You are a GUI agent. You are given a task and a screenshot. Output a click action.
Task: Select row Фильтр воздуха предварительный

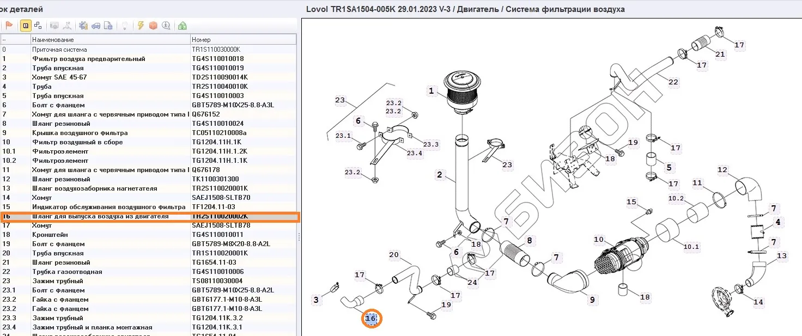coord(88,59)
